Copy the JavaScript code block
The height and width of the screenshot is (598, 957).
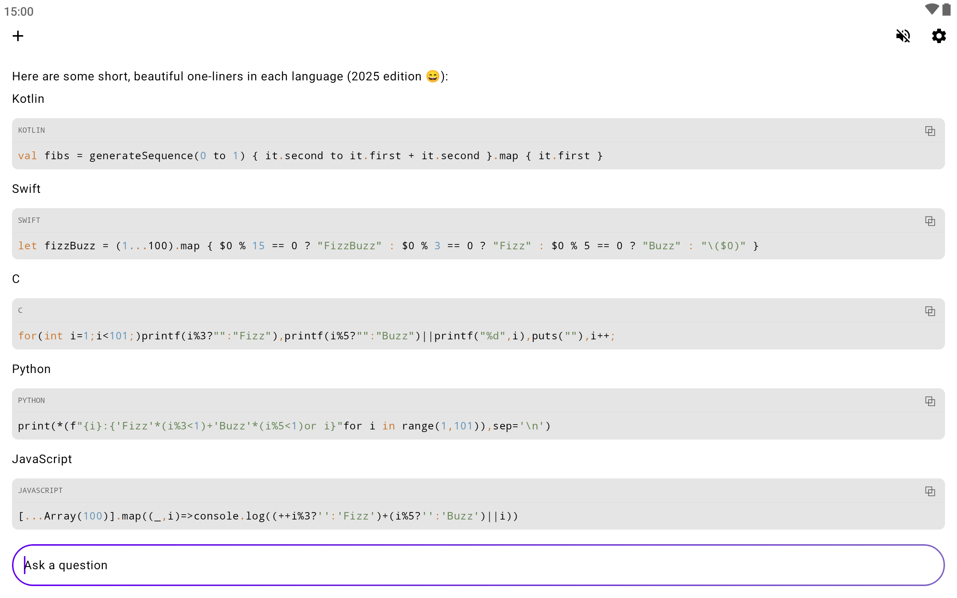point(930,491)
